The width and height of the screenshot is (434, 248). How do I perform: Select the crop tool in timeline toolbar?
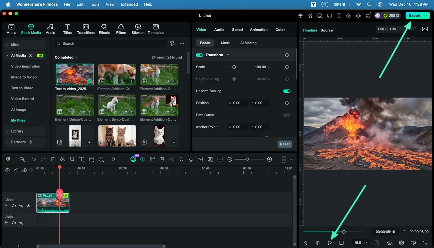click(x=72, y=159)
